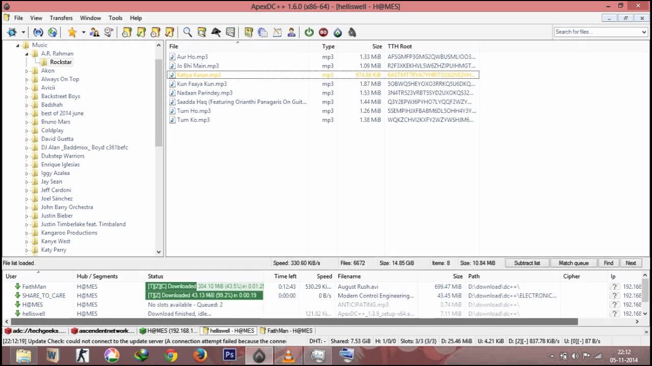Click the green power Shutdown icon

pos(309,32)
